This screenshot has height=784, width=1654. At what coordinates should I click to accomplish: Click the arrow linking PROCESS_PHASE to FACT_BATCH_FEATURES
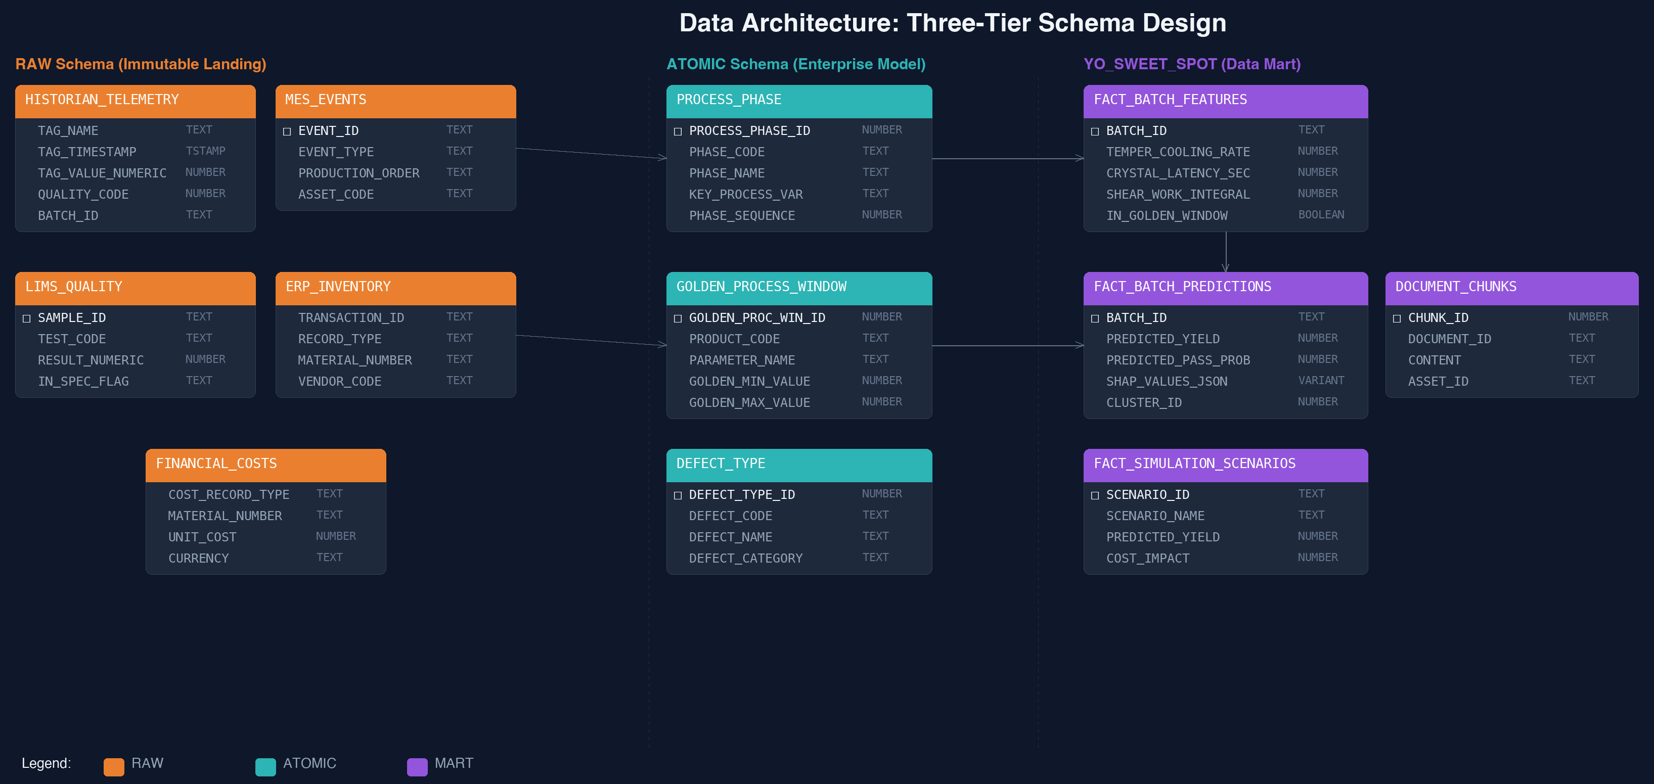[x=1008, y=159]
